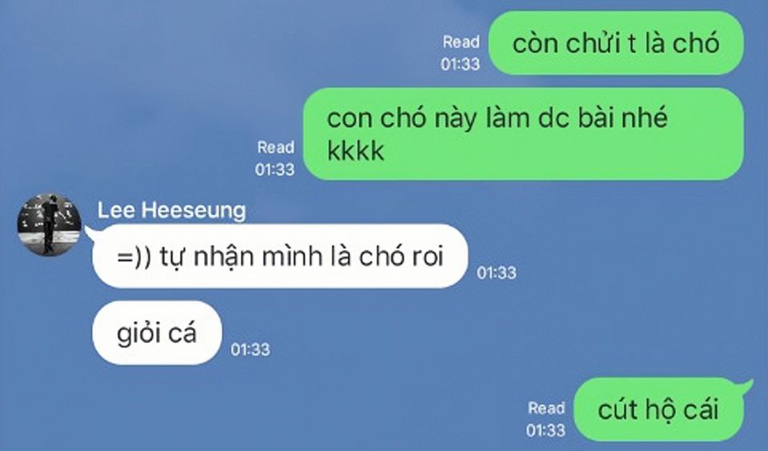Click the '=))' emoticon in Heeseung's message
Image resolution: width=768 pixels, height=451 pixels.
tap(134, 257)
